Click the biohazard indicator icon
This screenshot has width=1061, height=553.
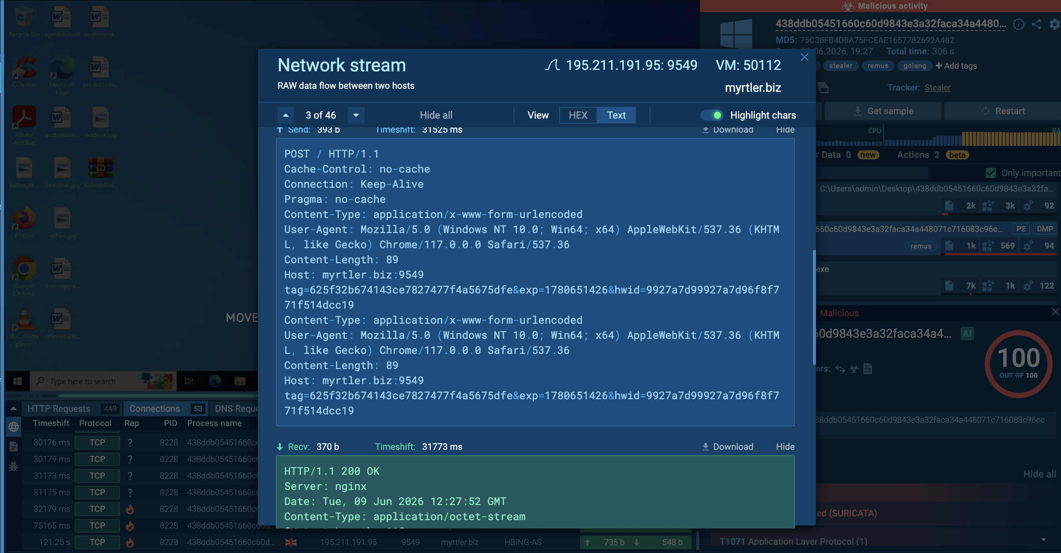pyautogui.click(x=854, y=369)
